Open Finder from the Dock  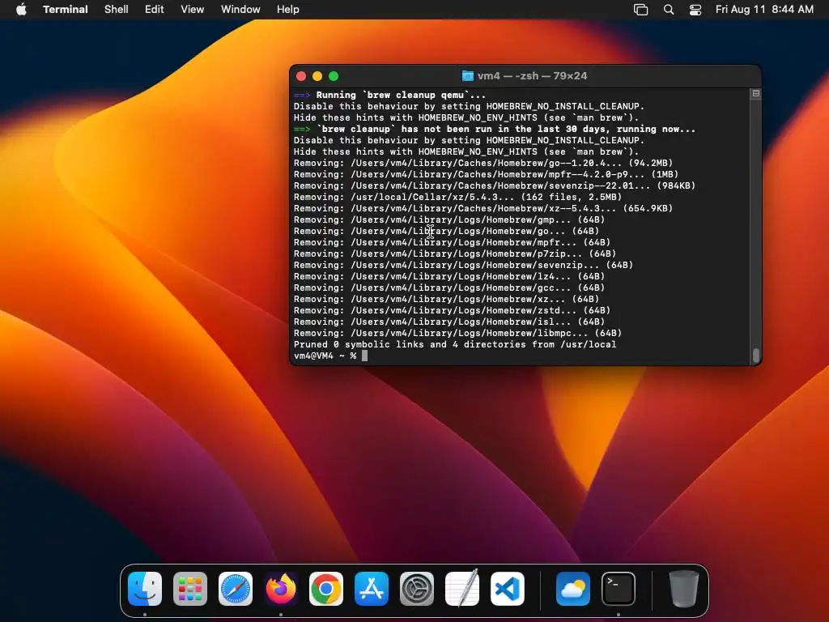pyautogui.click(x=145, y=589)
